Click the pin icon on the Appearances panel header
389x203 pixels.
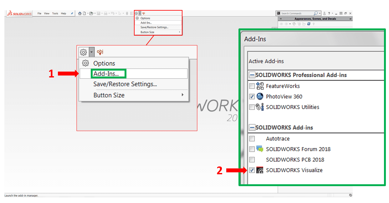(x=351, y=19)
